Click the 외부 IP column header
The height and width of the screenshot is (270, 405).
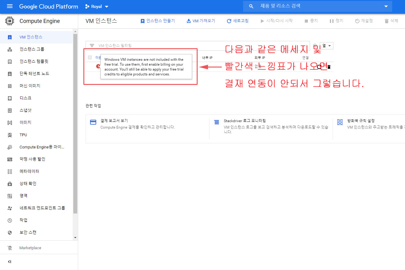pyautogui.click(x=260, y=58)
